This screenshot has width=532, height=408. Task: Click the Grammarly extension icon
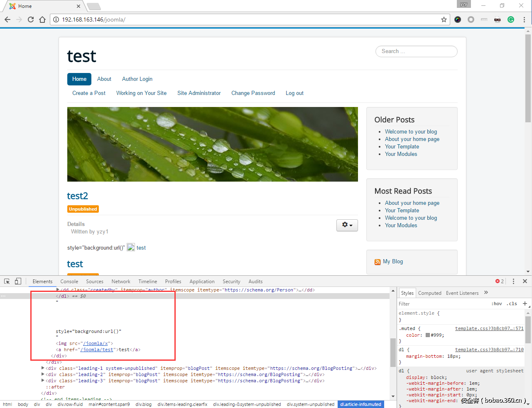511,19
